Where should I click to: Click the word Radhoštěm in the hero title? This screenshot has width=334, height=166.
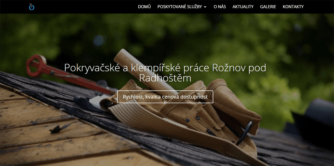[165, 78]
